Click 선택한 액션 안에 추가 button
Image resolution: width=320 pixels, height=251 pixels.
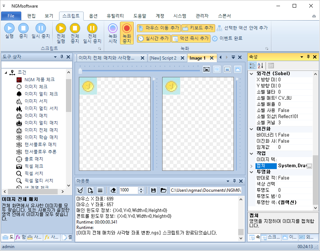[242, 28]
